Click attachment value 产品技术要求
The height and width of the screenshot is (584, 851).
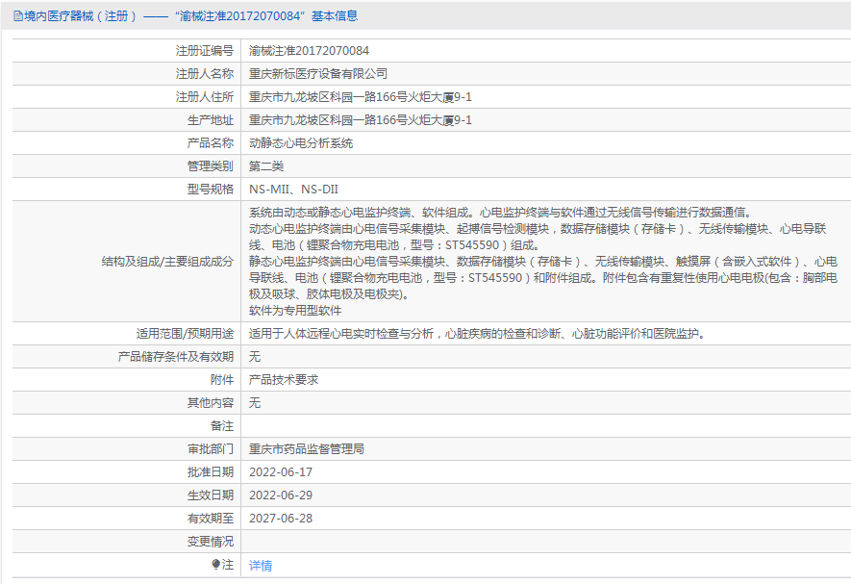(284, 379)
